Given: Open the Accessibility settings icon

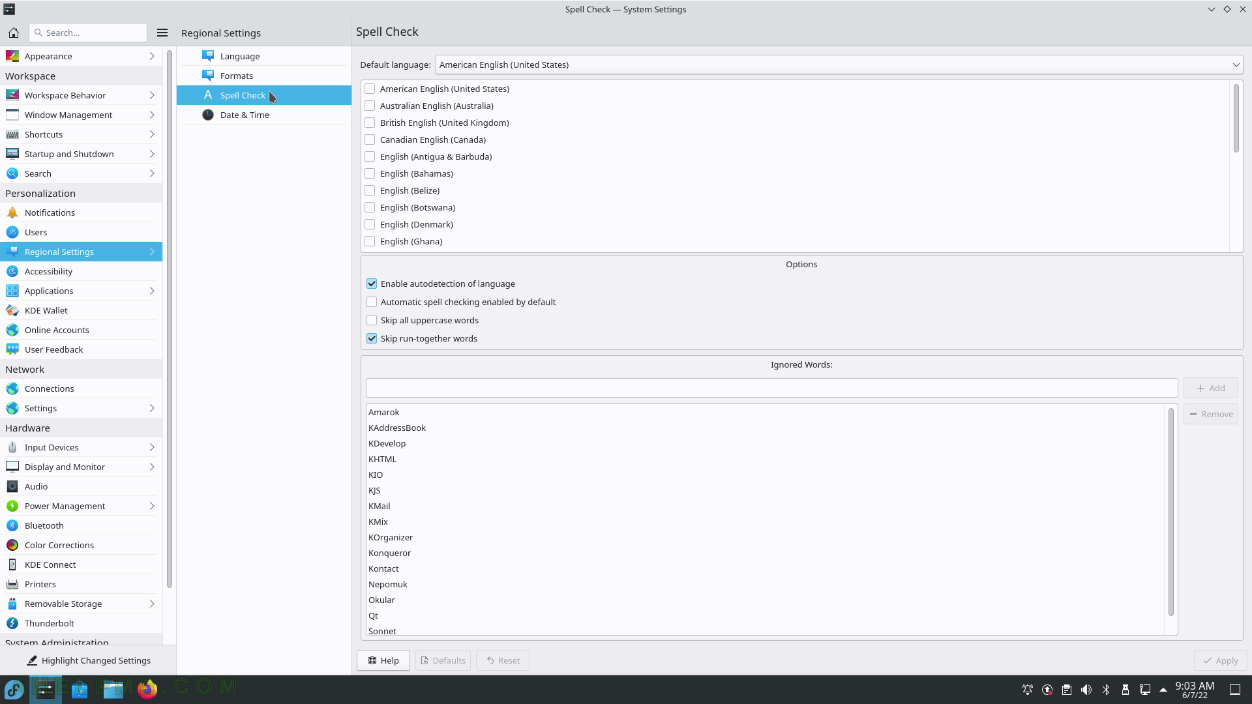Looking at the screenshot, I should click(x=12, y=271).
